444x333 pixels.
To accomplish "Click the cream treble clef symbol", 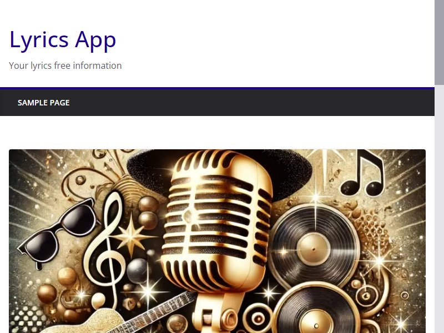I will 105,248.
